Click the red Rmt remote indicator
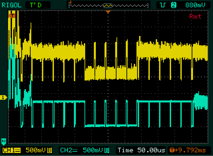 pos(195,16)
